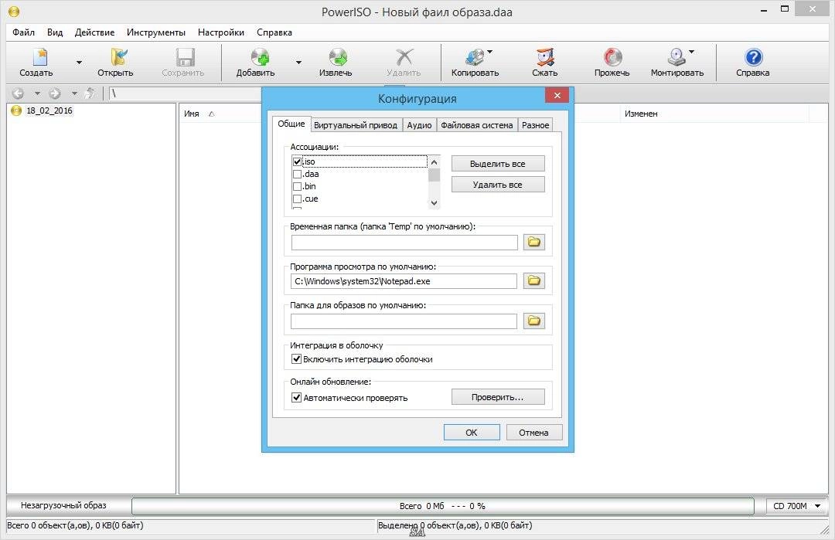
Task: Switch to the Общие tab
Action: pyautogui.click(x=291, y=124)
